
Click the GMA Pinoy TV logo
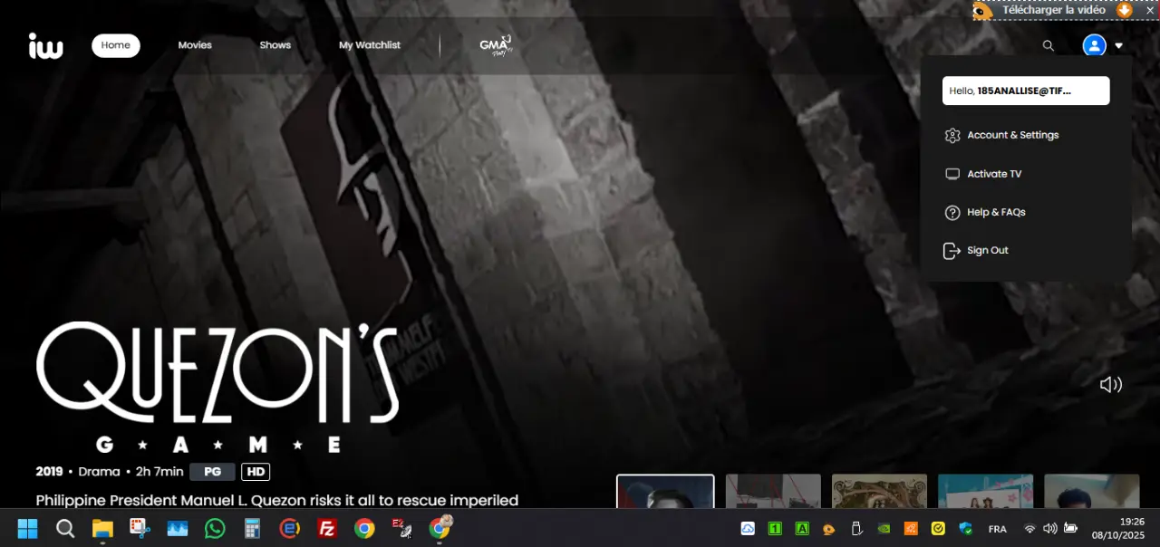[496, 45]
